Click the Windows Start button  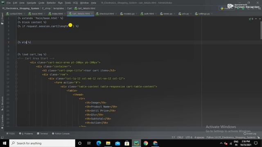click(x=5, y=143)
